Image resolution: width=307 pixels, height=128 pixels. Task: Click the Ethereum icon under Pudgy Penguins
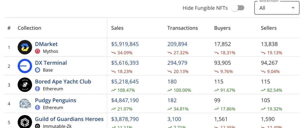pyautogui.click(x=38, y=108)
